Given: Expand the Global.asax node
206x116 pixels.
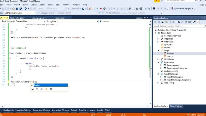Looking at the screenshot, I should click(x=158, y=59).
